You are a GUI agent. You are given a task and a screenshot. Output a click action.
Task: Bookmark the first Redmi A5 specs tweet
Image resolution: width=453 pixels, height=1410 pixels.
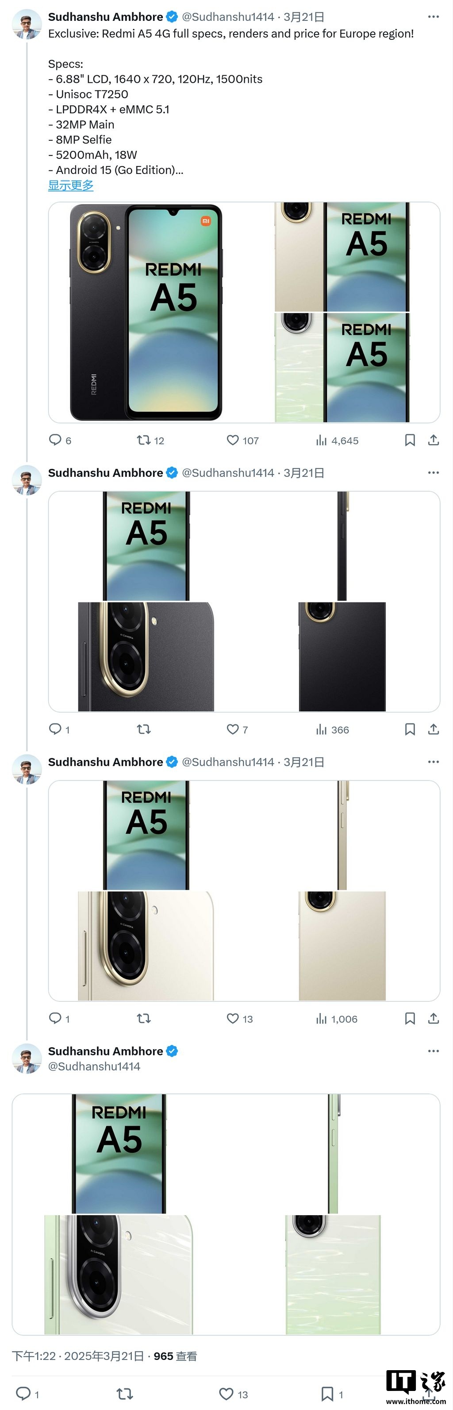(x=410, y=440)
